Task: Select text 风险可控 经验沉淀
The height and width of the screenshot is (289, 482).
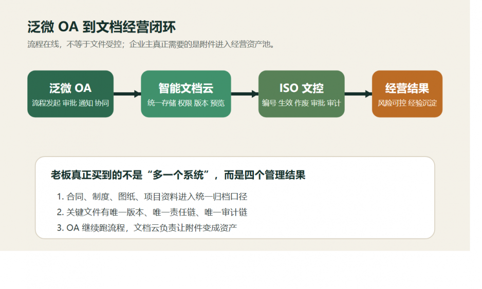Action: (407, 103)
